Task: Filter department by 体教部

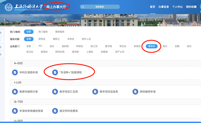Action: [x=104, y=52]
